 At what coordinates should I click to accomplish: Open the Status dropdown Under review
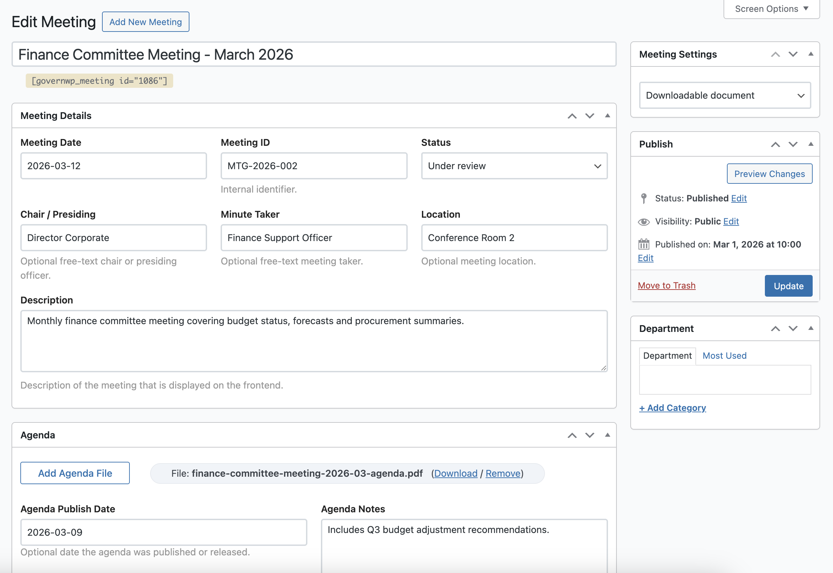pyautogui.click(x=514, y=166)
